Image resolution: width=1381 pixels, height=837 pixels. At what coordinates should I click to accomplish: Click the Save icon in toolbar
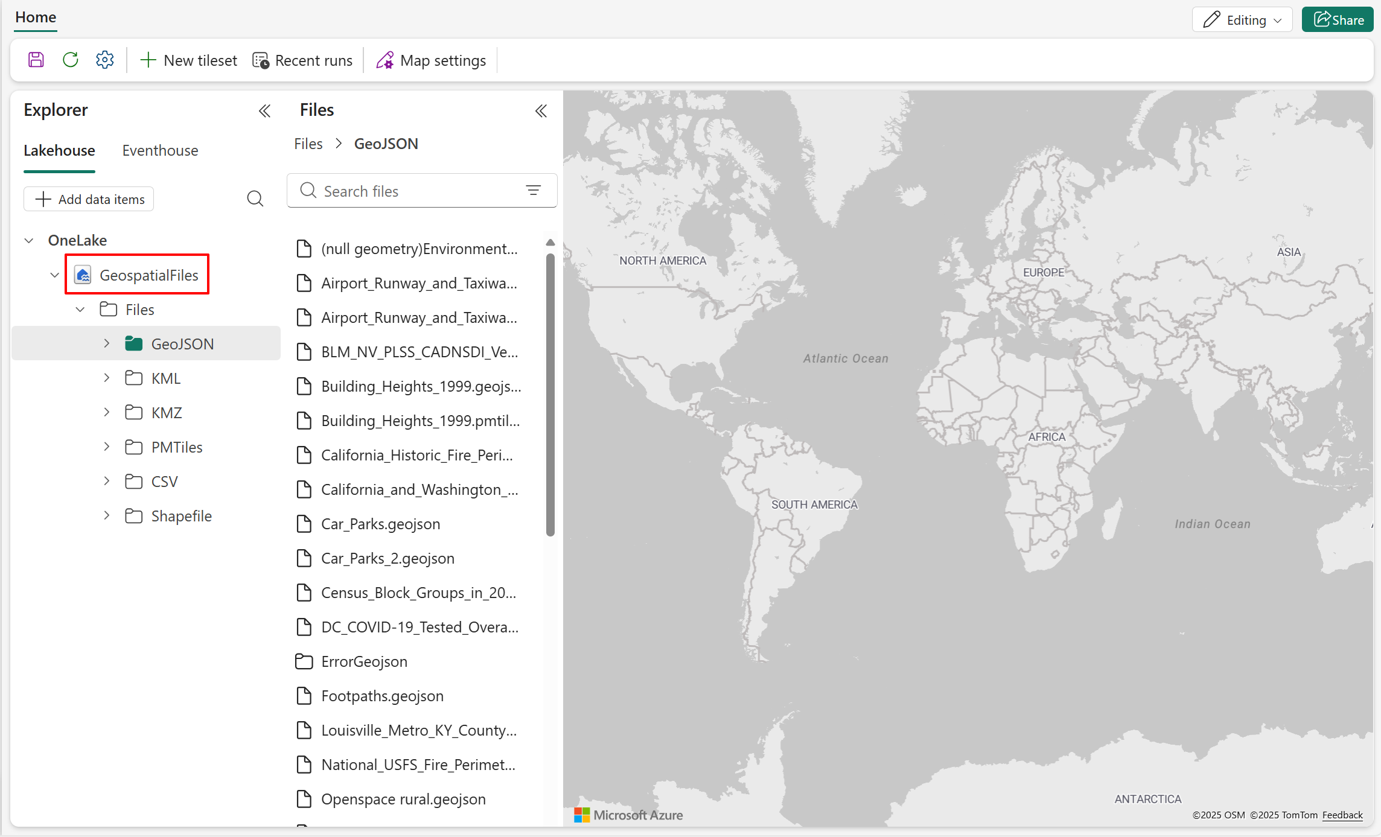[36, 60]
